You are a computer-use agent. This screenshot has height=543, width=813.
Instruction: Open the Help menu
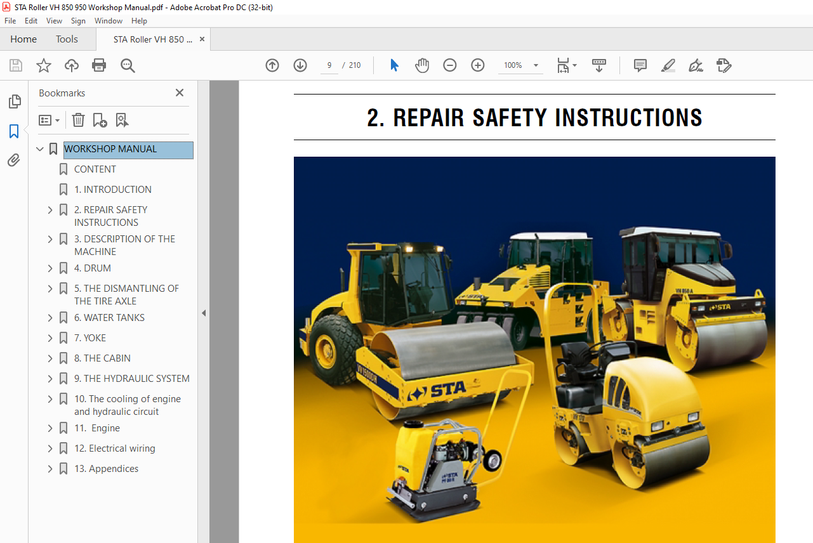point(139,21)
